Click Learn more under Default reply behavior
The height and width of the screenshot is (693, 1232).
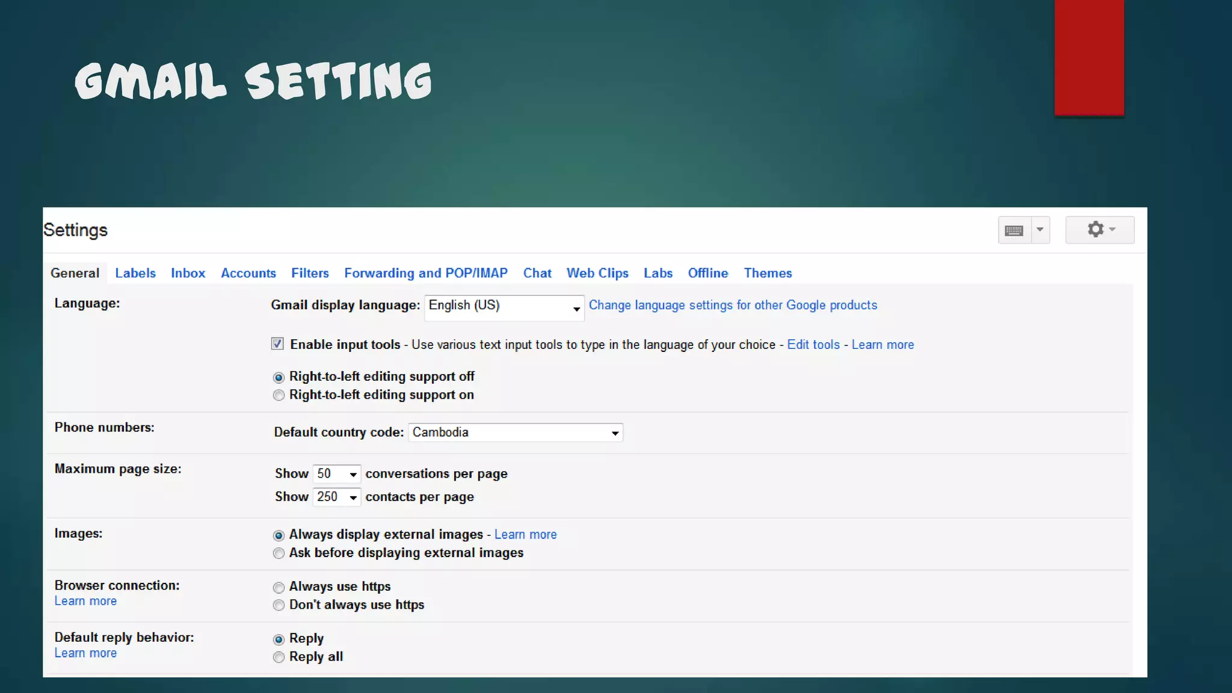tap(85, 653)
